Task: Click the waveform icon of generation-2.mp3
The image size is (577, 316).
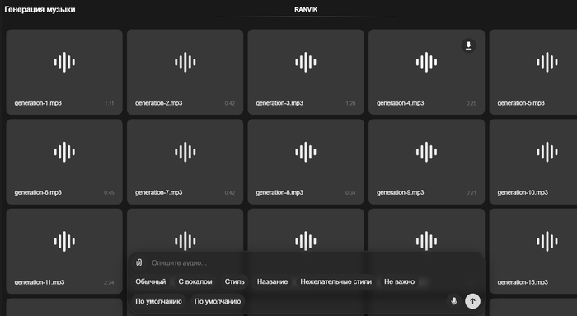Action: coord(185,62)
